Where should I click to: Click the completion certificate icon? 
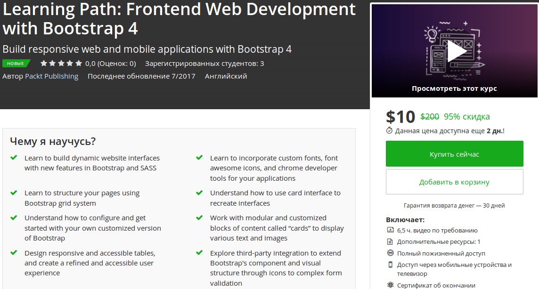tap(390, 285)
